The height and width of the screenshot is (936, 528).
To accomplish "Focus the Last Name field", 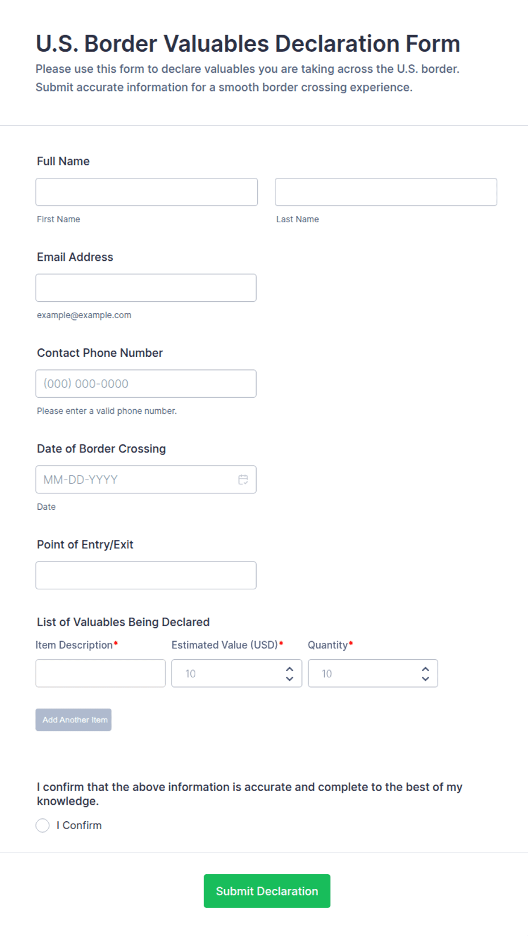I will pos(386,192).
